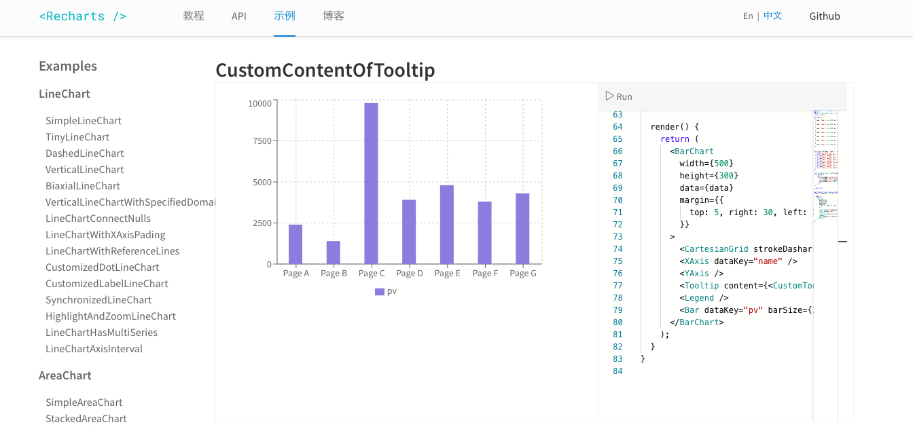The width and height of the screenshot is (913, 431).
Task: Open the 教程 menu item
Action: coord(194,16)
